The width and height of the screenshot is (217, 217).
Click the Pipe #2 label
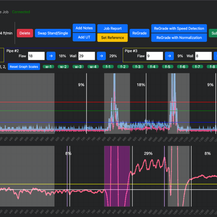tap(12, 51)
